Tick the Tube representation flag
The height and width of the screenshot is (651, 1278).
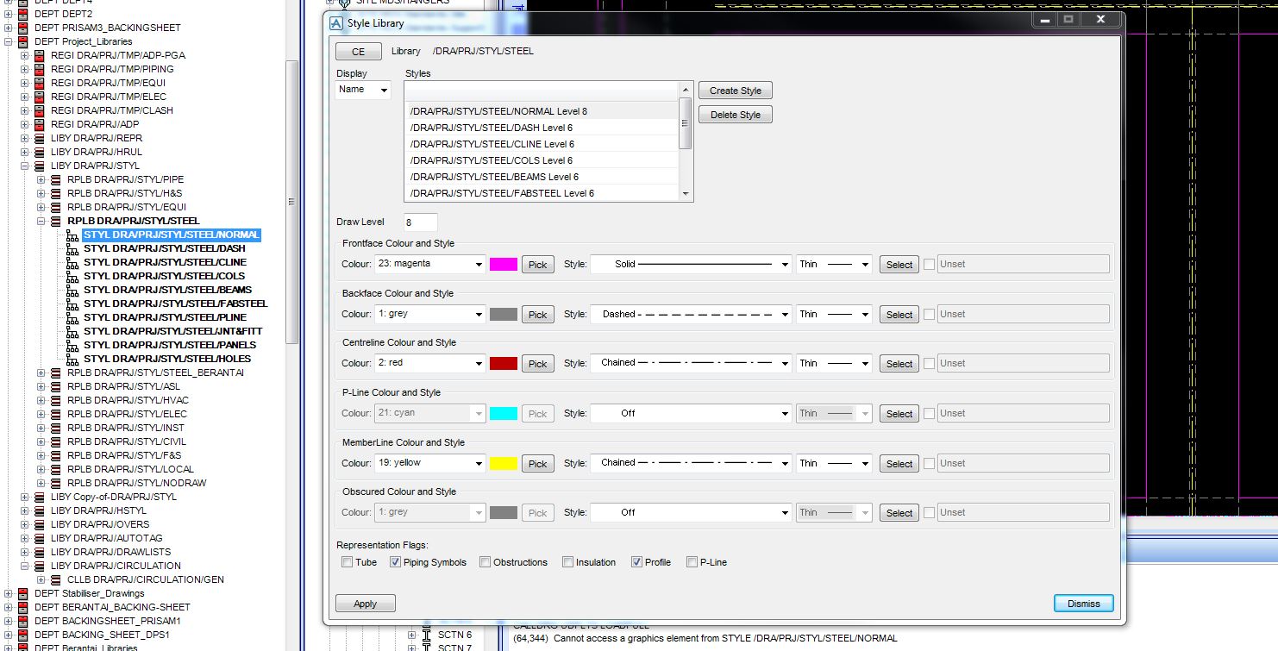(x=347, y=562)
